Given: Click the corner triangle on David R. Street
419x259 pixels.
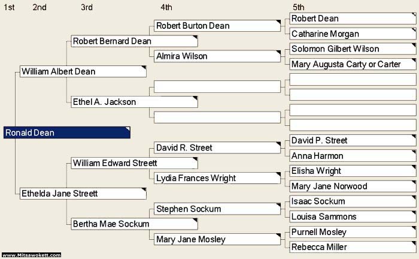Looking at the screenshot, I should 278,144.
